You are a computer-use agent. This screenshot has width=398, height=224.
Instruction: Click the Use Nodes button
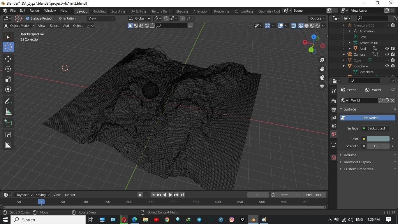click(x=368, y=118)
